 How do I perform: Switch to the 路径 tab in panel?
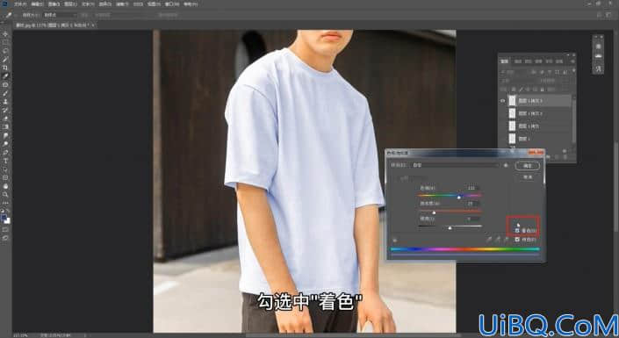(529, 61)
